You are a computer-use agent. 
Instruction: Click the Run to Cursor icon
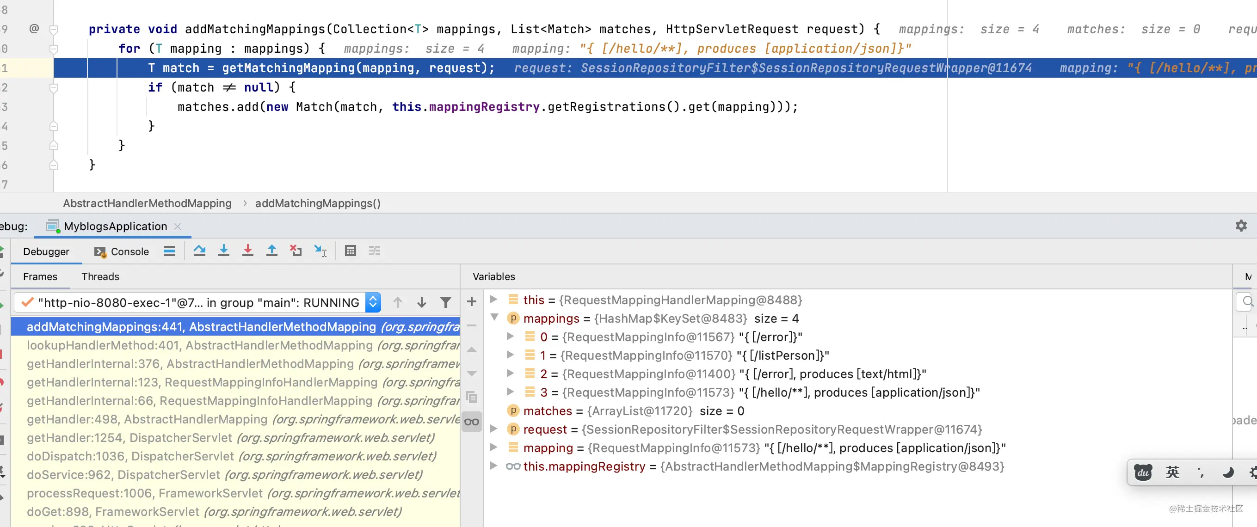(x=320, y=251)
